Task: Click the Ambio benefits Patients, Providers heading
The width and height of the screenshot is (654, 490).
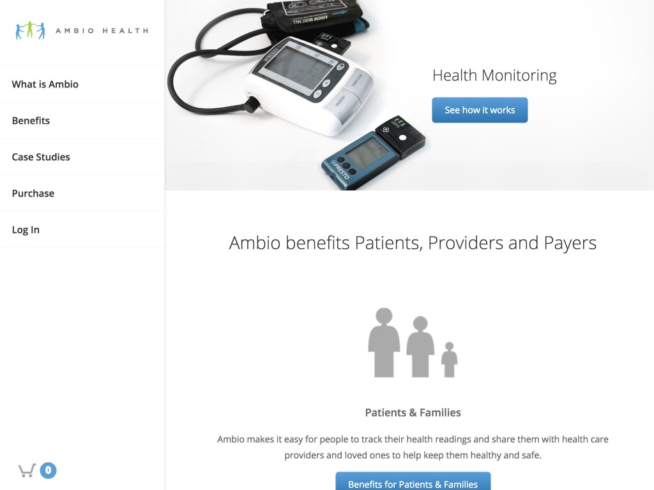Action: click(x=413, y=243)
